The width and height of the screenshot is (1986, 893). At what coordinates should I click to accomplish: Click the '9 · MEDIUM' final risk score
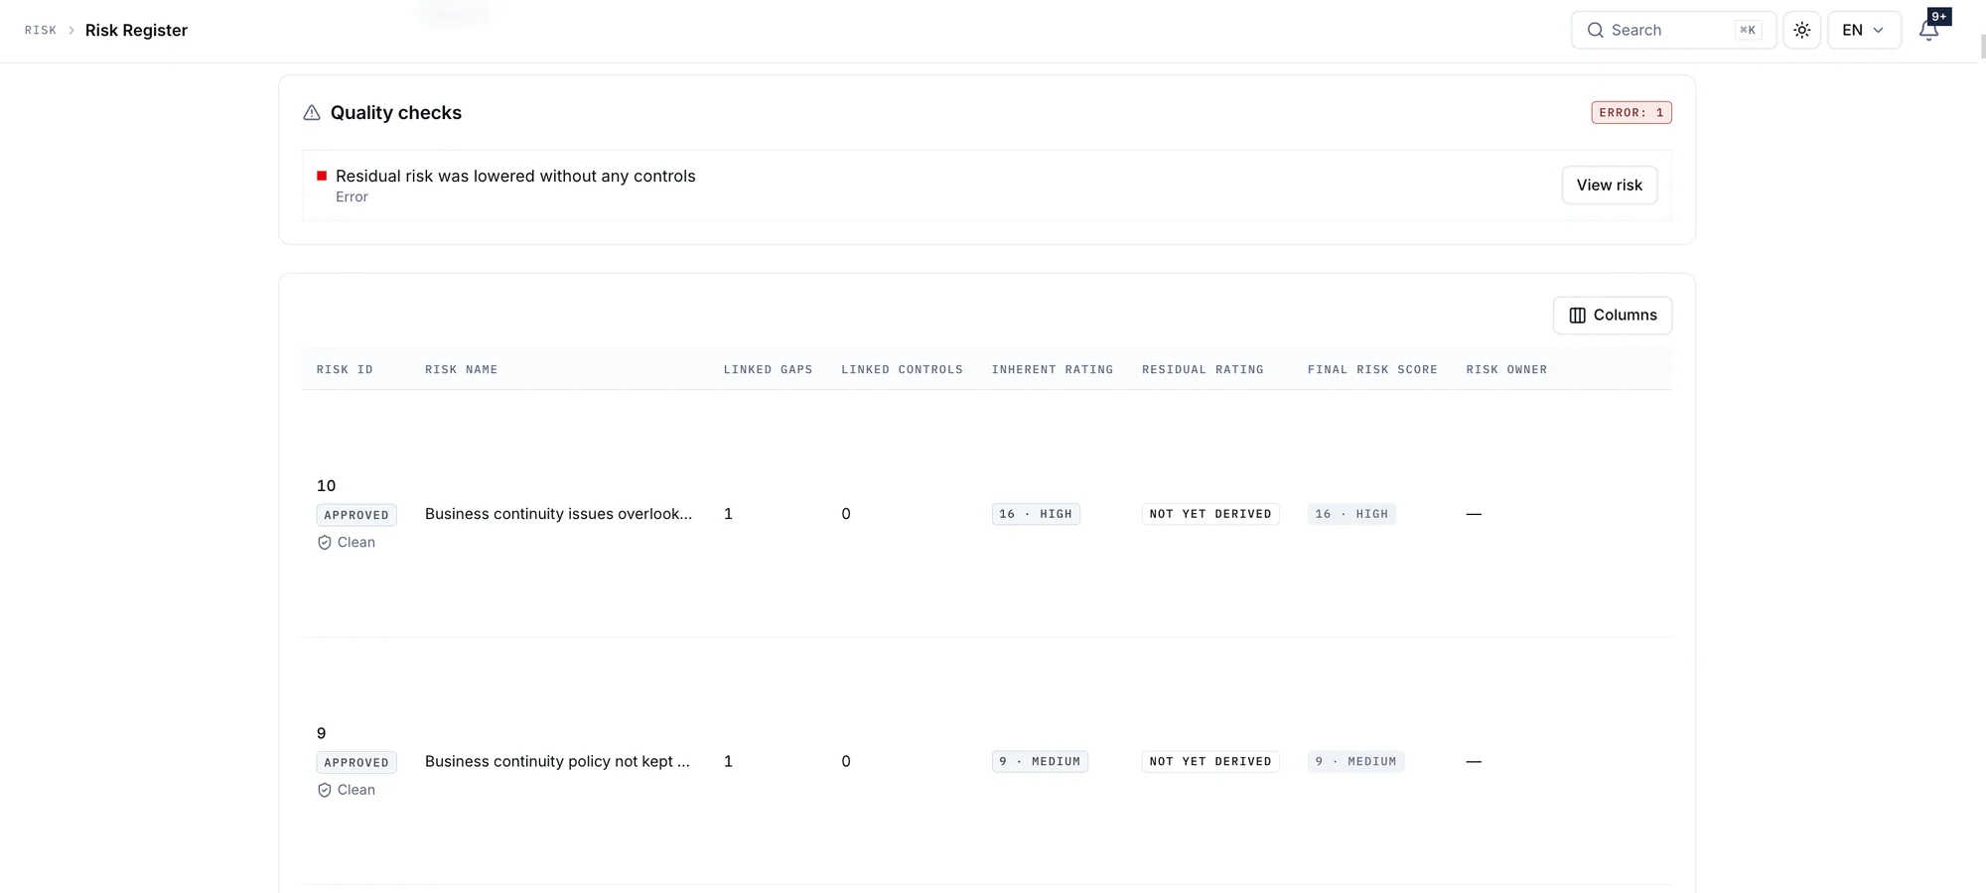point(1355,761)
